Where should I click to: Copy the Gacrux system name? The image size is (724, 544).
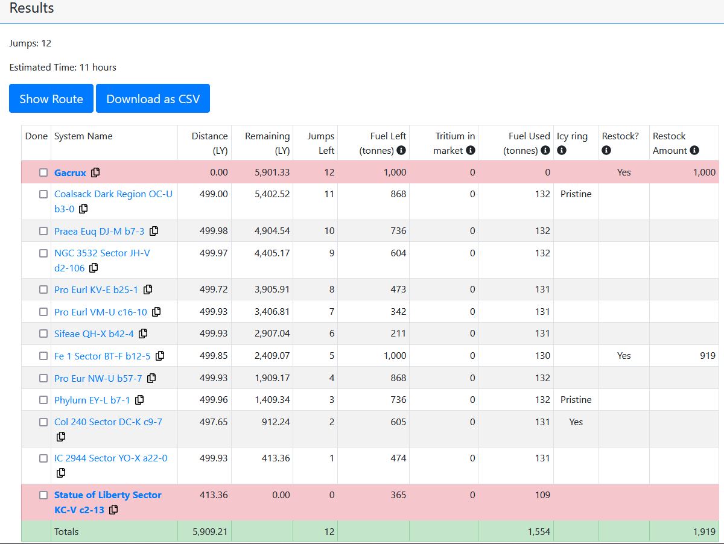click(x=95, y=172)
